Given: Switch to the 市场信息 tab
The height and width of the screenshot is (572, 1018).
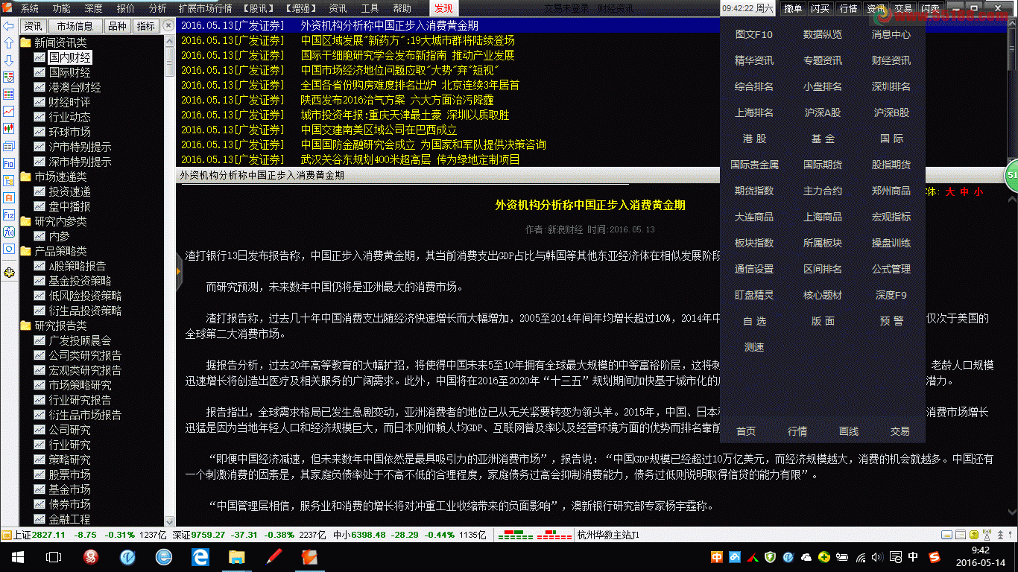Looking at the screenshot, I should tap(75, 26).
